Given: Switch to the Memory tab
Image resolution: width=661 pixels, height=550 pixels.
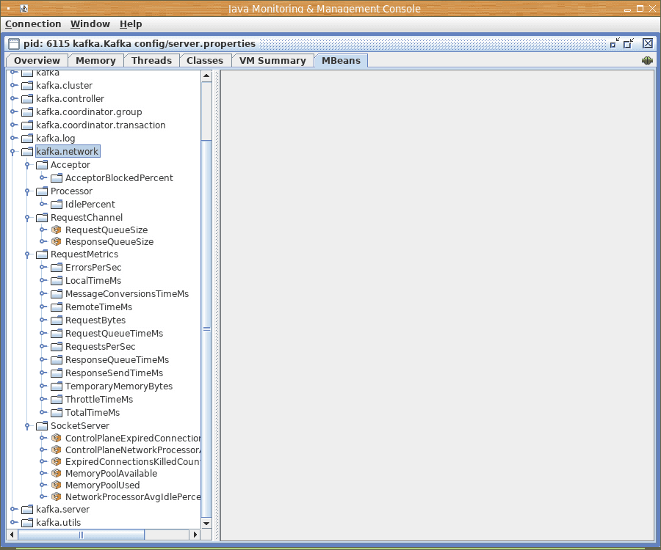Looking at the screenshot, I should (95, 61).
